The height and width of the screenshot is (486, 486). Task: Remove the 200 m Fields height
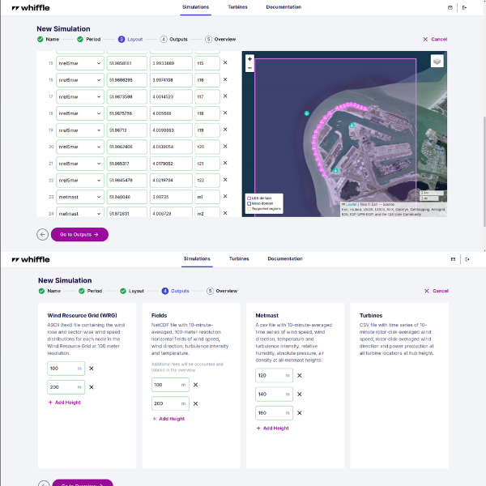pos(195,403)
